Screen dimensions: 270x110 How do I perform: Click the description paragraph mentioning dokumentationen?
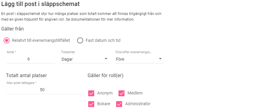(81, 16)
